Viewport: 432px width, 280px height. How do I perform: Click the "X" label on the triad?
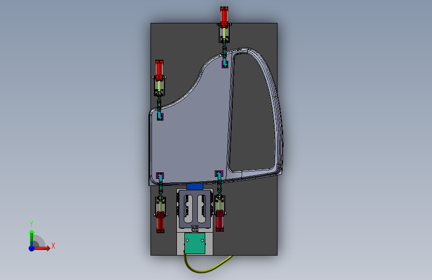coord(53,246)
